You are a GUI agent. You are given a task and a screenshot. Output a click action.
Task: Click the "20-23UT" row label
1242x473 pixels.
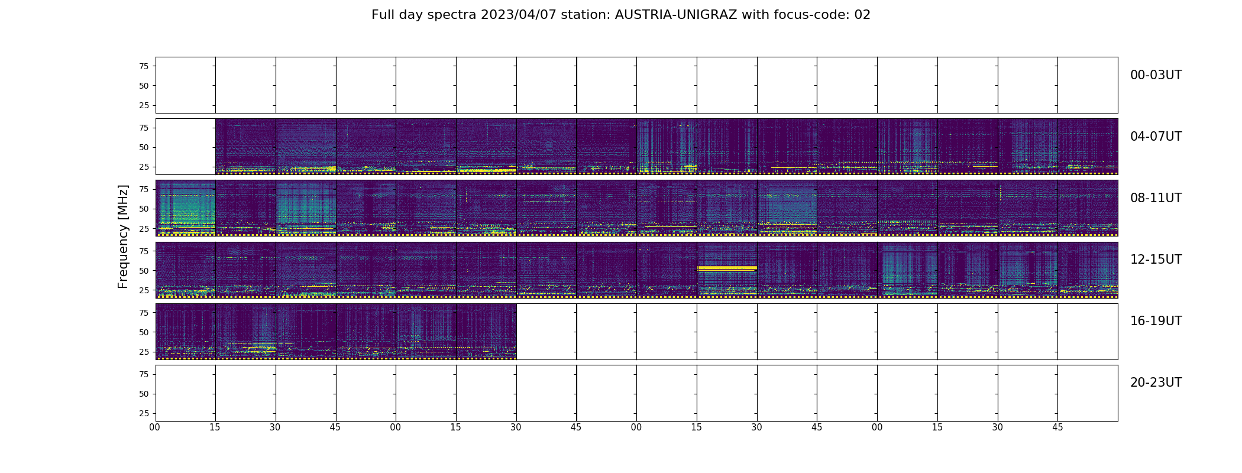1156,383
